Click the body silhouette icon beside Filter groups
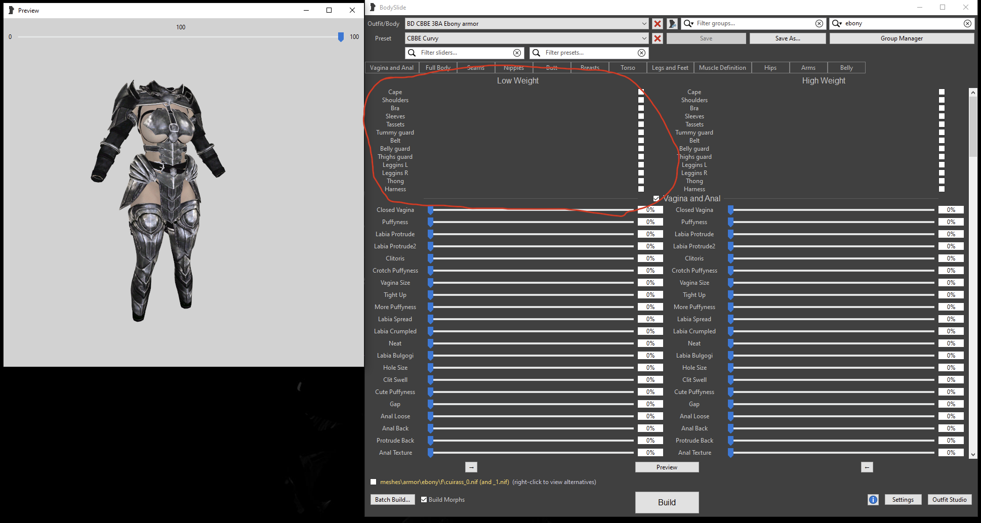981x523 pixels. [672, 24]
